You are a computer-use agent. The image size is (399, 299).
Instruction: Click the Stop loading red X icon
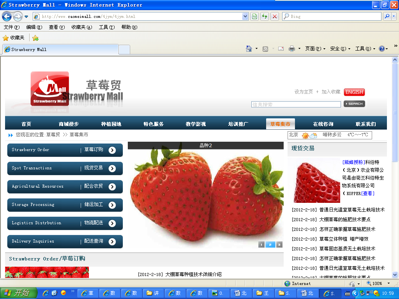(275, 16)
